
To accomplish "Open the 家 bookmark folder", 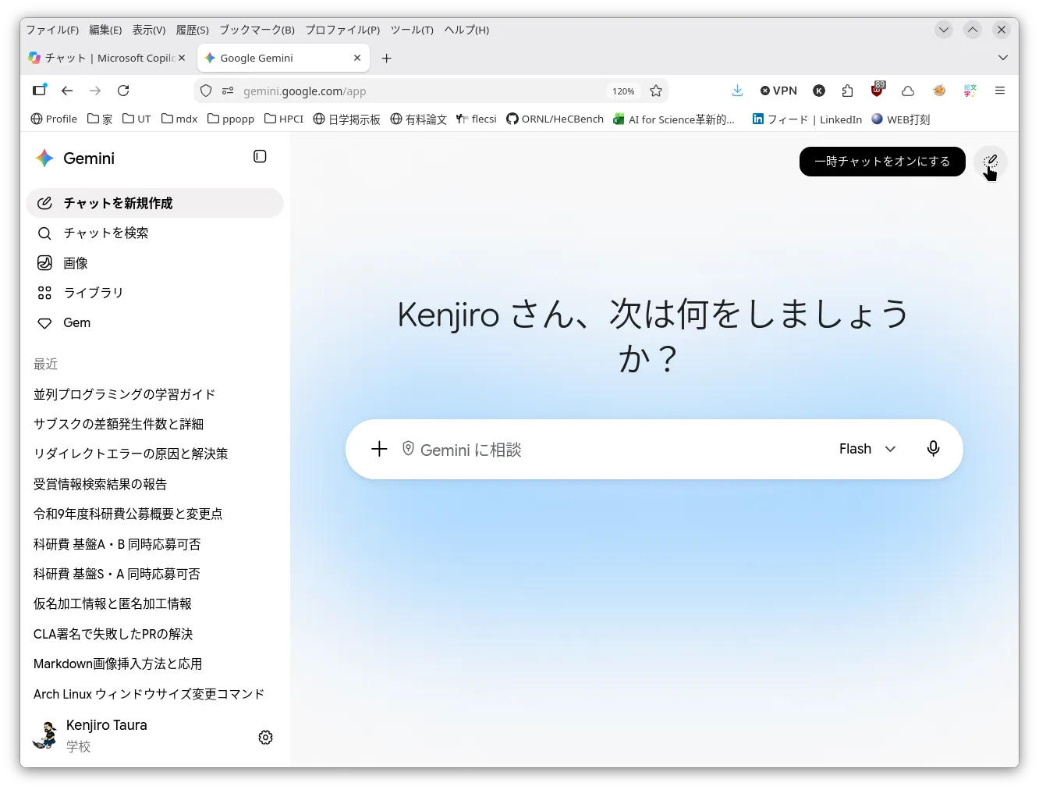I will coord(100,119).
